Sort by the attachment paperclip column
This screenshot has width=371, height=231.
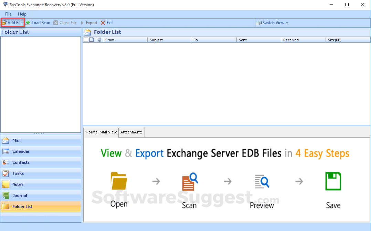coord(99,40)
